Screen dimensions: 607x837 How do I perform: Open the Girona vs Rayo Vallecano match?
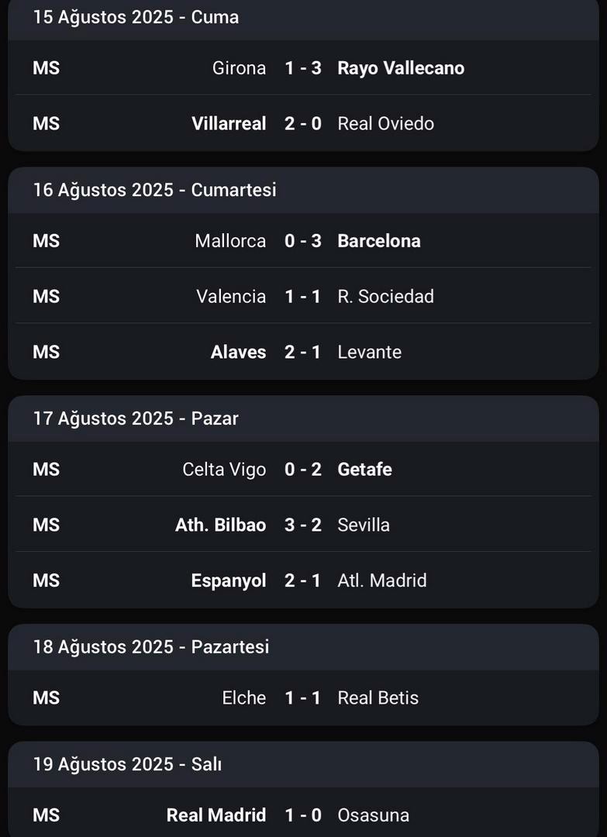point(303,67)
